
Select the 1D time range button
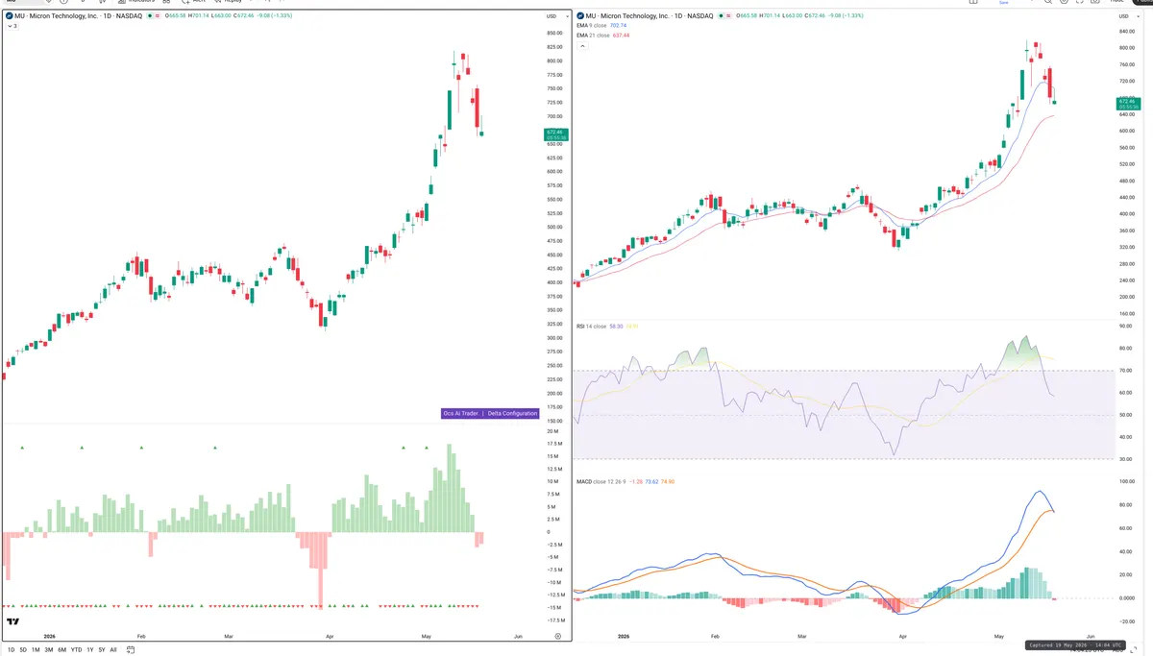(11, 649)
